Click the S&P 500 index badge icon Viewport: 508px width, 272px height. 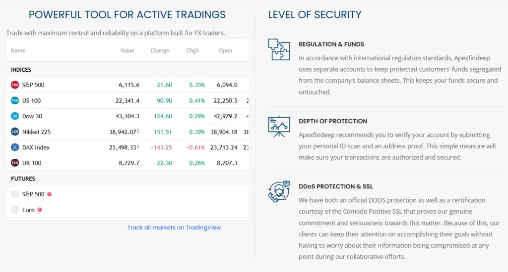click(x=15, y=85)
